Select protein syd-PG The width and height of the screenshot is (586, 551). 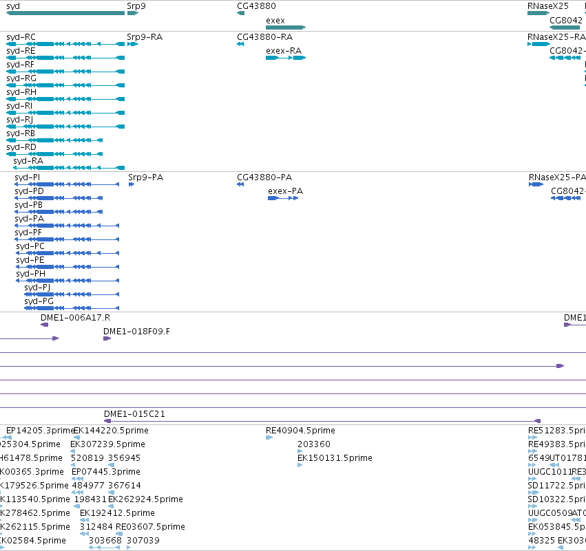(x=72, y=308)
